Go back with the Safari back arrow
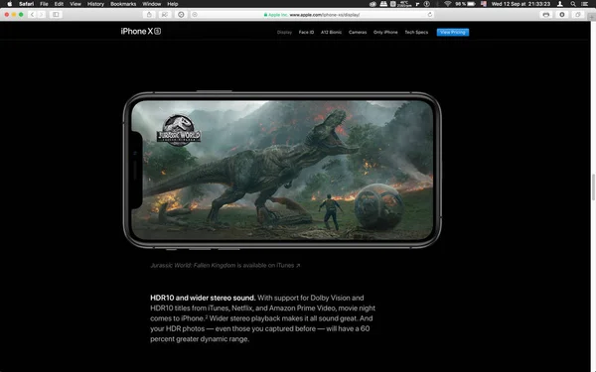The image size is (596, 372). [x=33, y=15]
